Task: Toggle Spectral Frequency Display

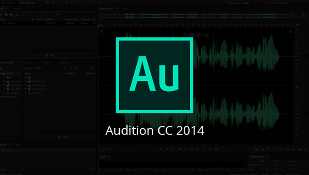Action: click(48, 3)
